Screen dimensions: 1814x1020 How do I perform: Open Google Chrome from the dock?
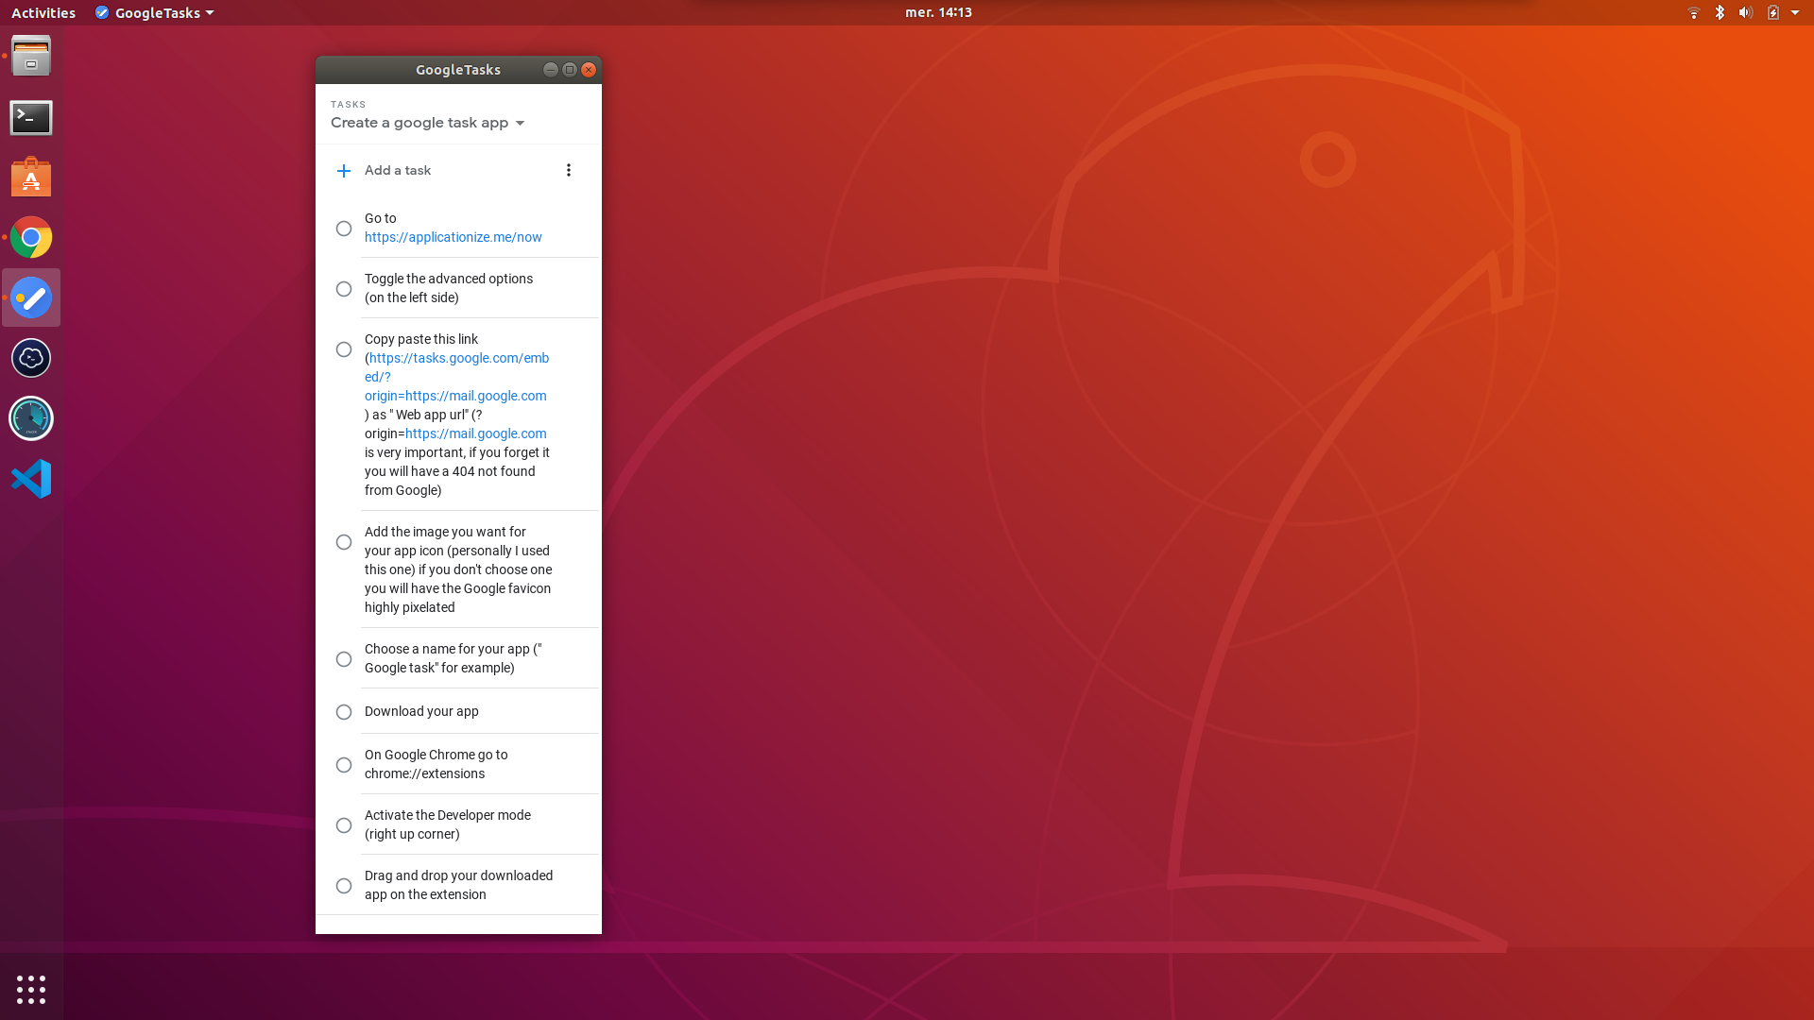[x=31, y=238]
